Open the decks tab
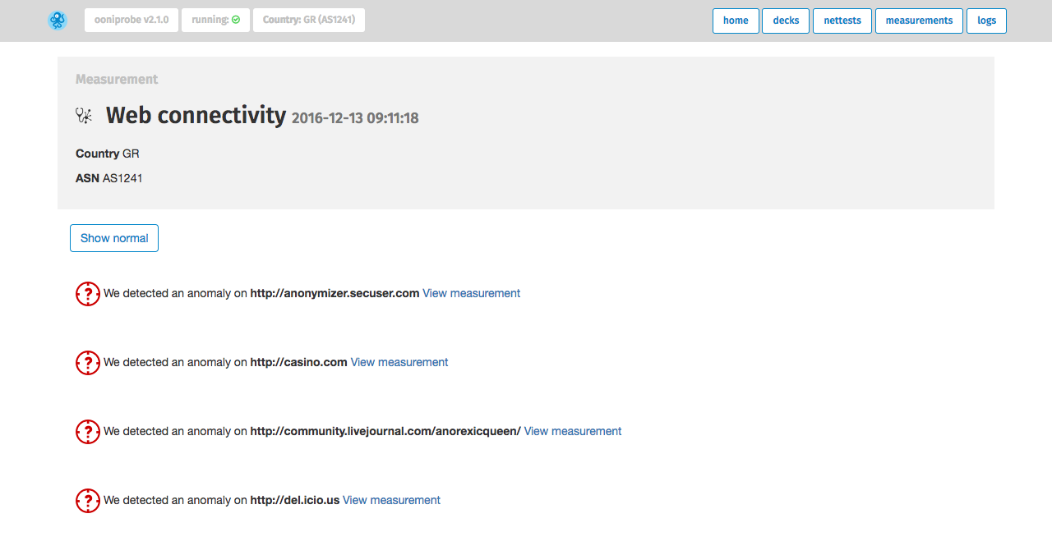 [x=785, y=21]
